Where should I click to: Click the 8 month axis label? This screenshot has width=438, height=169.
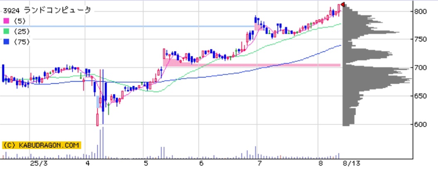pos(321,164)
